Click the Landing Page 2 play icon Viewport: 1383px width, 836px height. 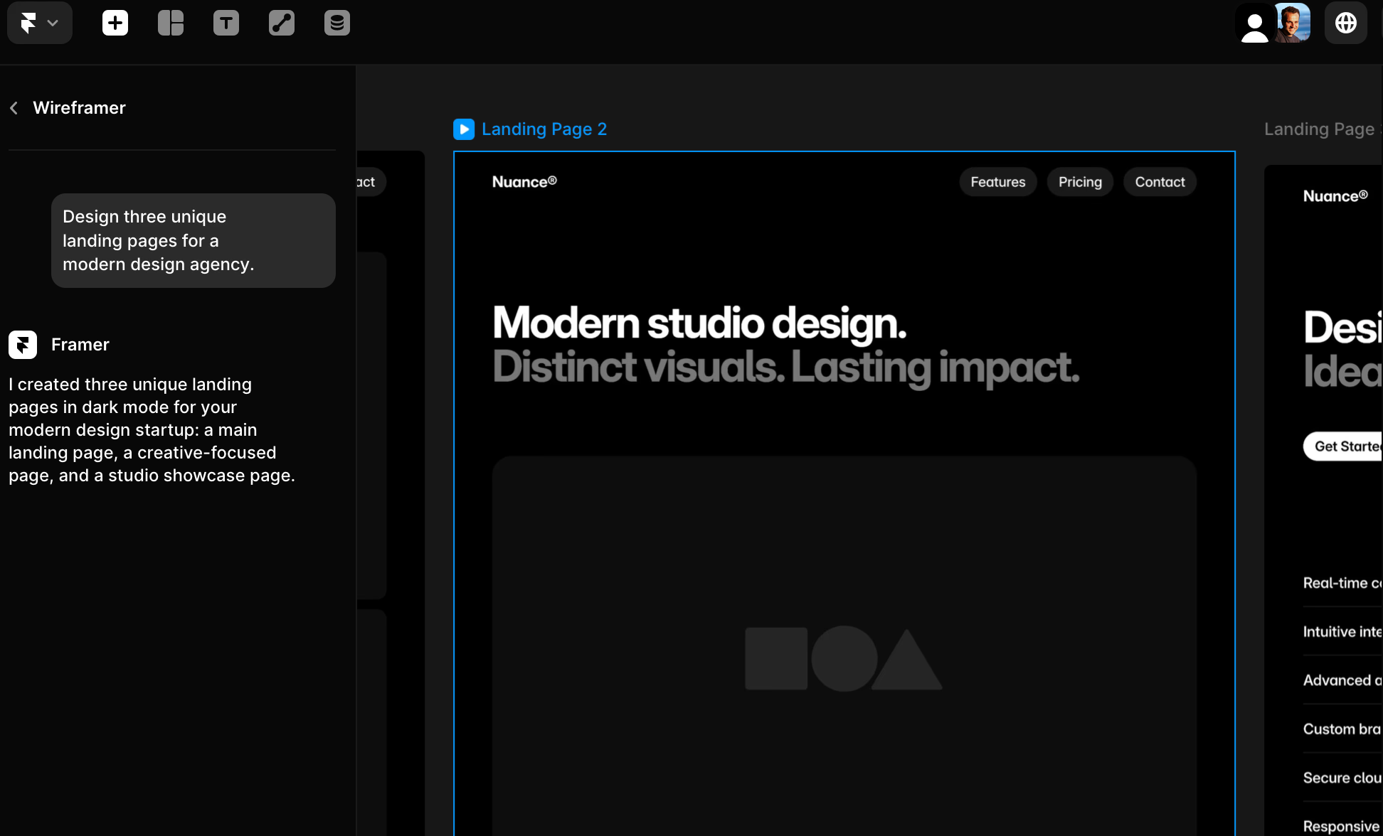[x=464, y=129]
